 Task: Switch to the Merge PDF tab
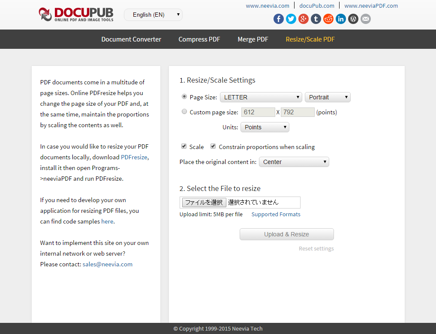point(253,39)
